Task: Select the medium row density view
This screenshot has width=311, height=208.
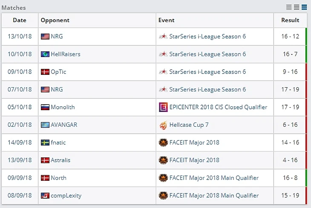Action: coord(297,7)
